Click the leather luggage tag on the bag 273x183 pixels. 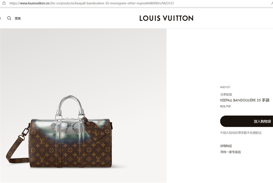[95, 130]
